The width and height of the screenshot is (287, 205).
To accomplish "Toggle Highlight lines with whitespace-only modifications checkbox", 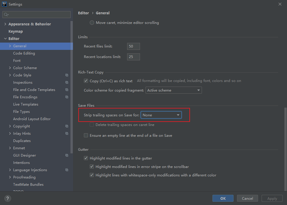I will point(92,175).
